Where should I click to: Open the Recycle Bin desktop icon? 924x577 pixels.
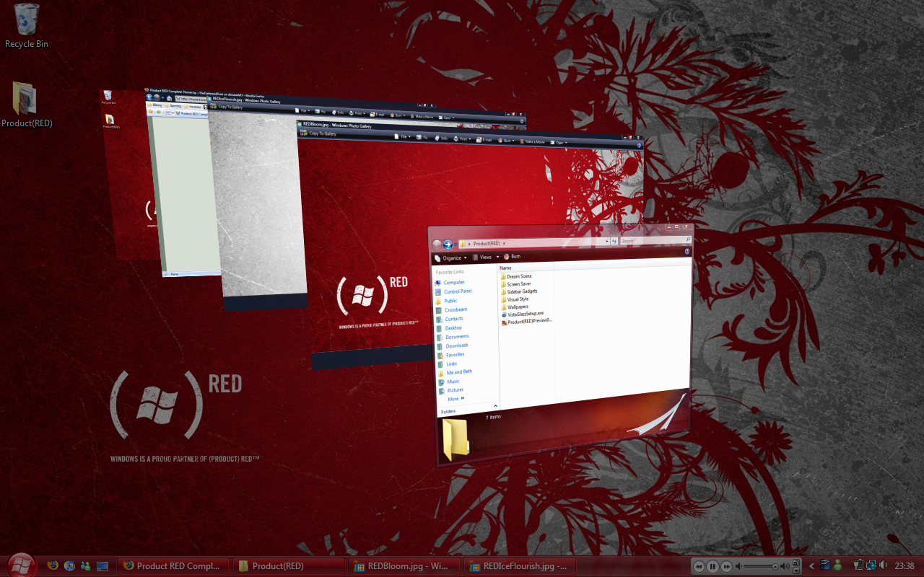point(27,25)
